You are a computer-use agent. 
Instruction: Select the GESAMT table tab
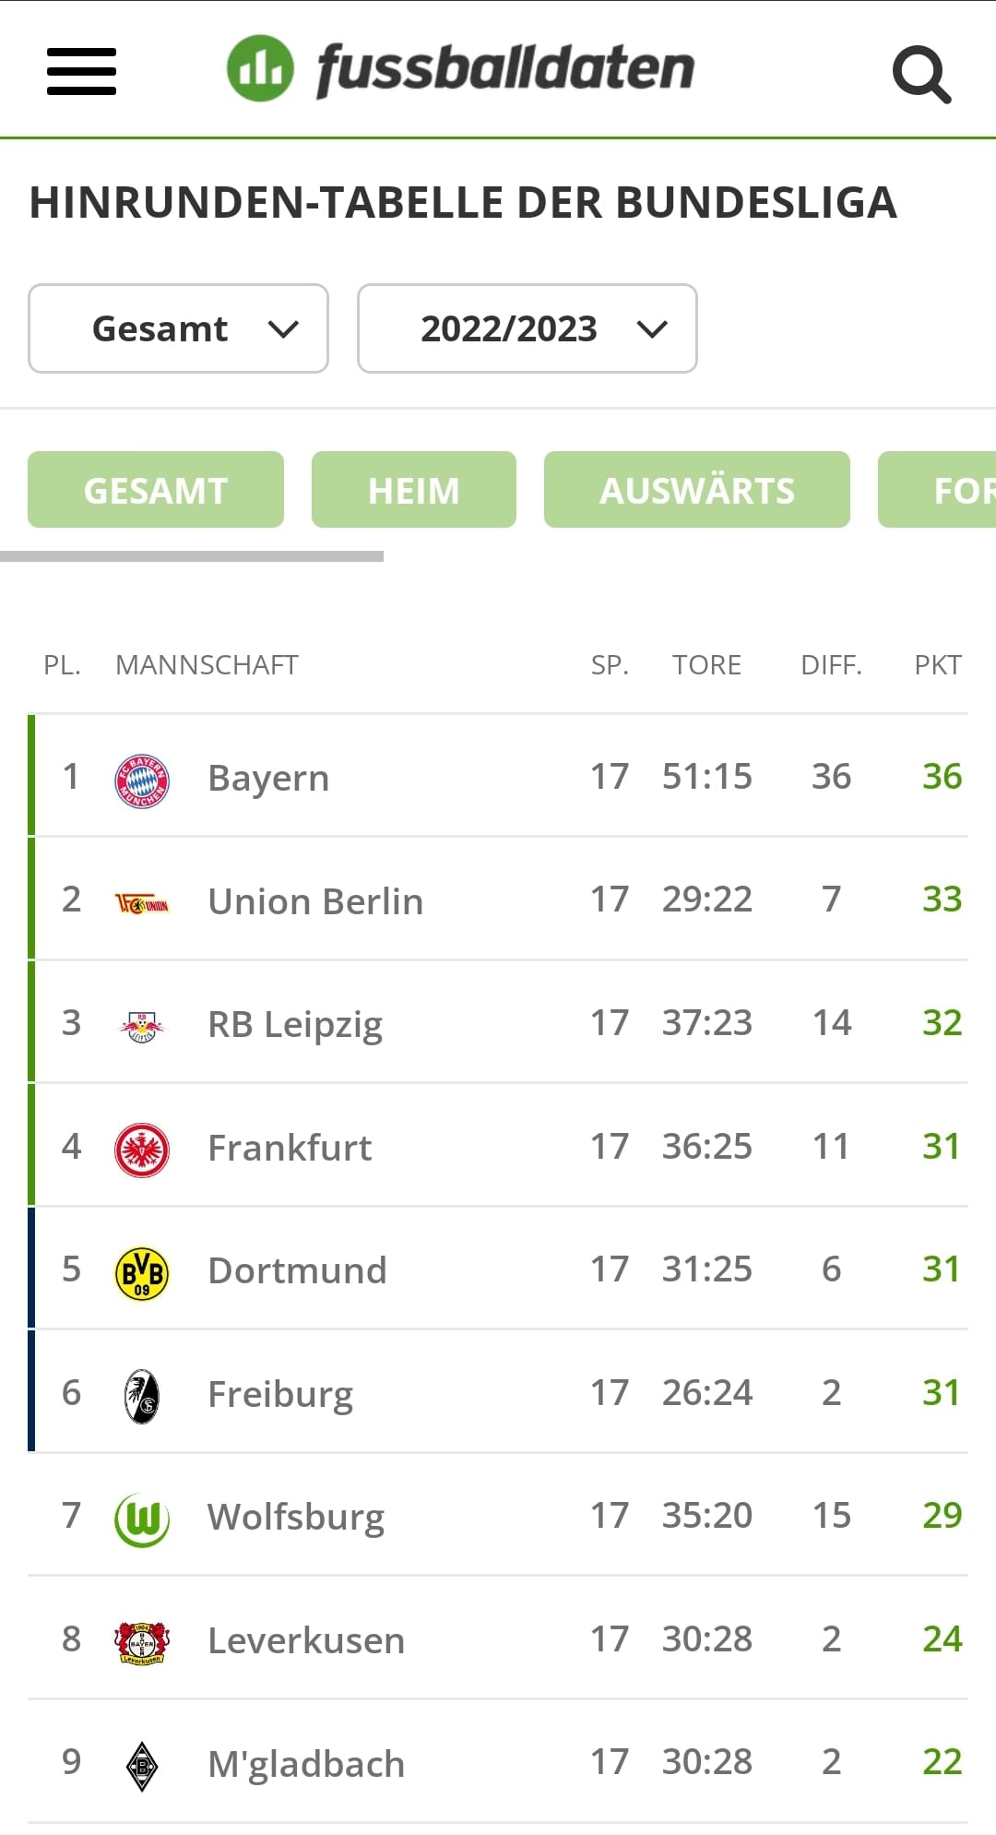point(155,490)
